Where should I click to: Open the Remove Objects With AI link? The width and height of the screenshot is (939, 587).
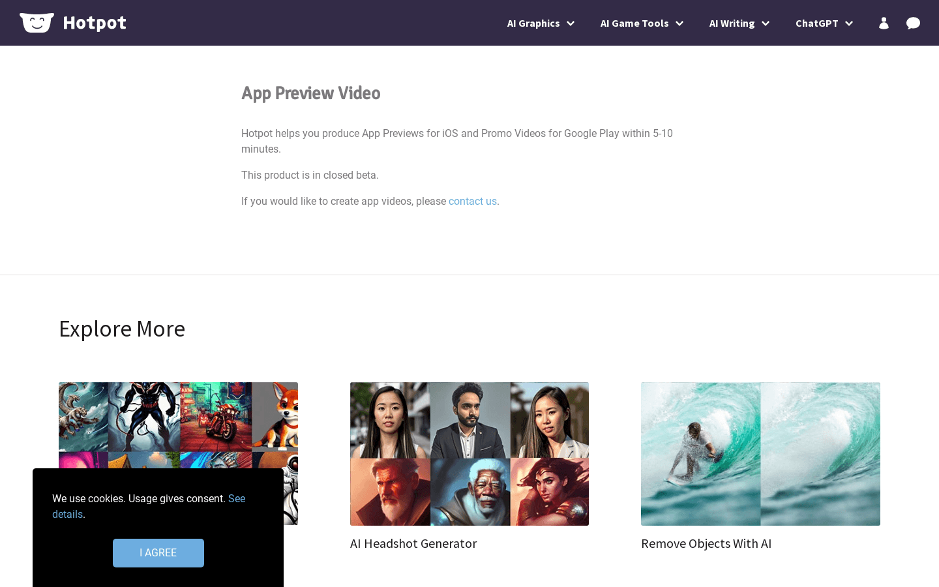point(706,543)
